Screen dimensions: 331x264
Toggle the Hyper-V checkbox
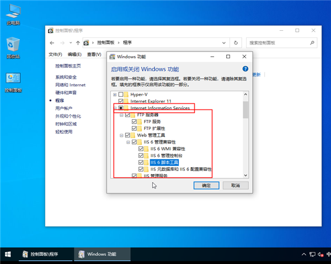tap(121, 95)
